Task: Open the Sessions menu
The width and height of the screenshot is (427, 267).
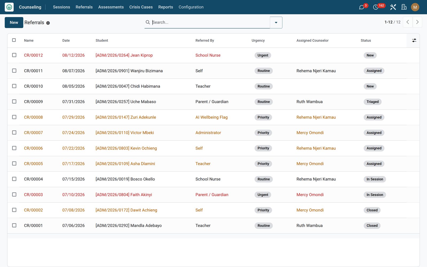Action: (x=61, y=7)
